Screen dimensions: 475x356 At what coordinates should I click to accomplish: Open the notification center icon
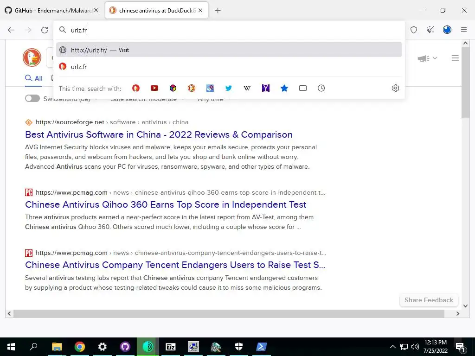coord(460,347)
